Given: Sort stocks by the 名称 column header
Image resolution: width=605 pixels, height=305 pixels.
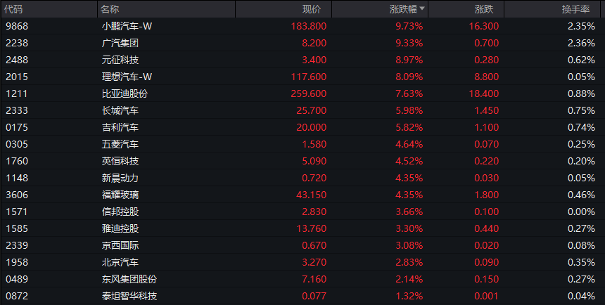Looking at the screenshot, I should (110, 9).
